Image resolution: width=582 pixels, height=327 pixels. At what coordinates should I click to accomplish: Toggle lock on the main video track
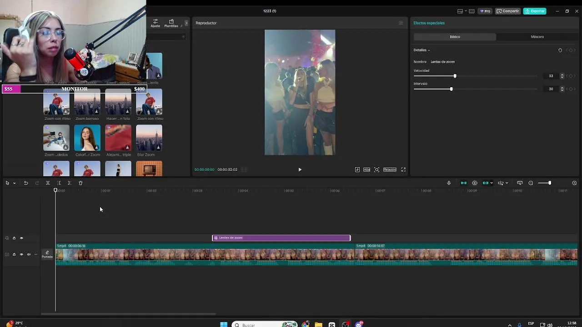point(14,254)
